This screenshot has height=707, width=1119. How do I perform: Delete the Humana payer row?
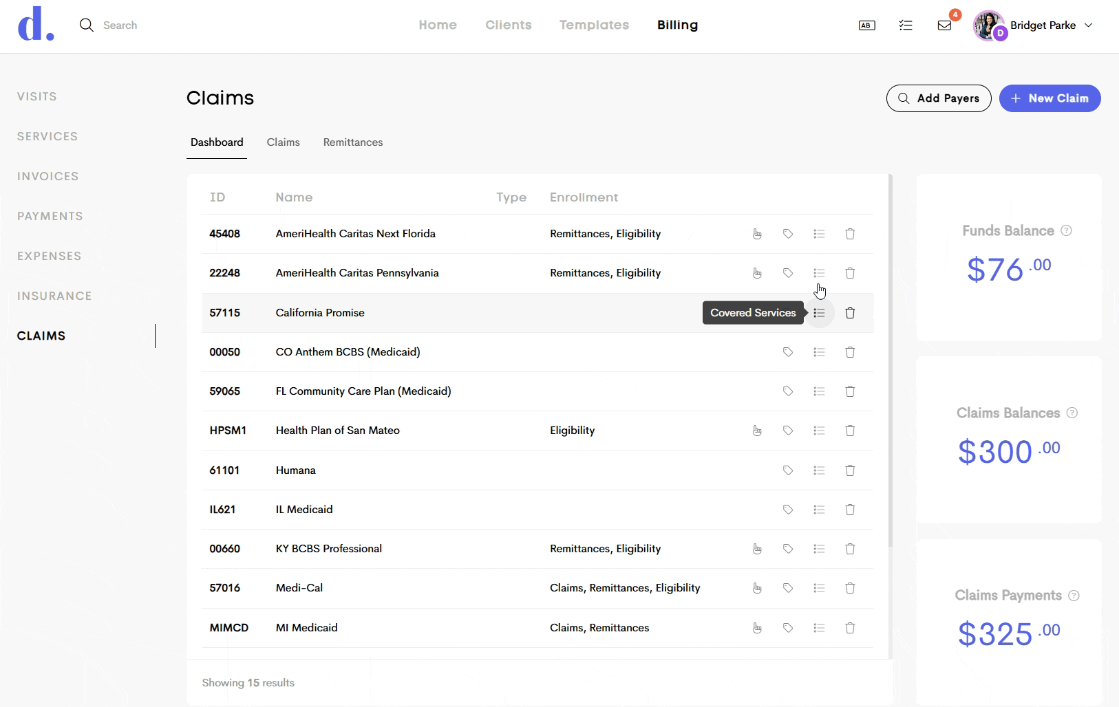[850, 470]
